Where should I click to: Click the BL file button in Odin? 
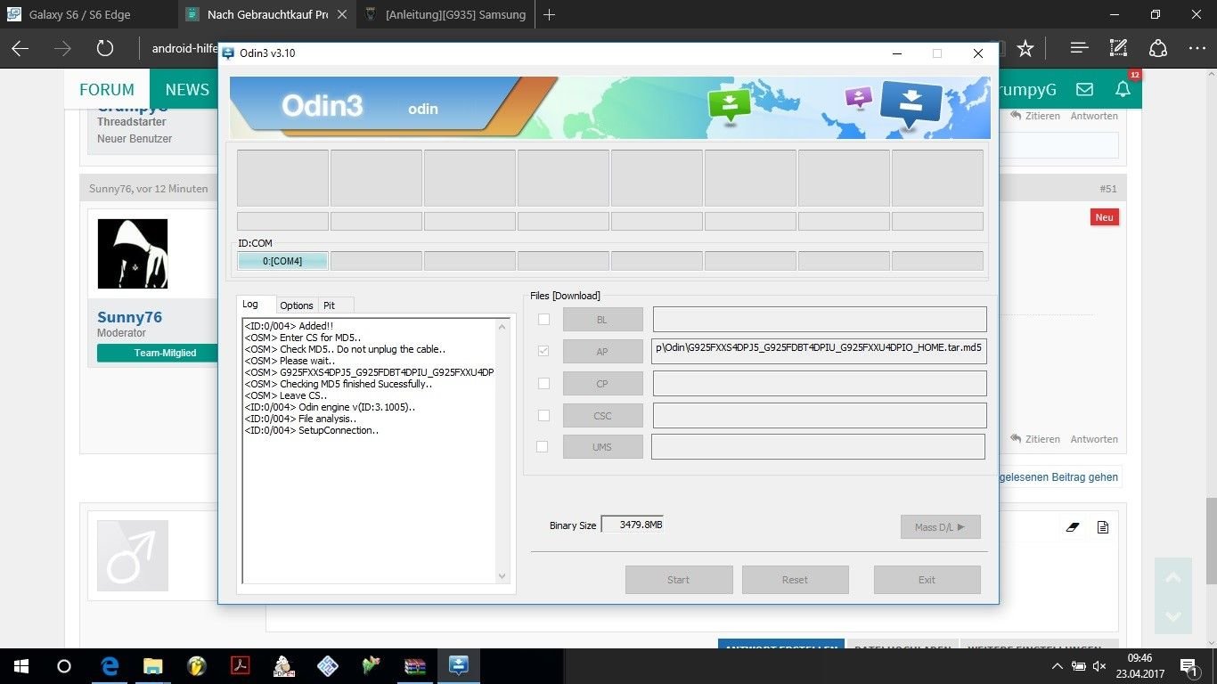pyautogui.click(x=602, y=320)
